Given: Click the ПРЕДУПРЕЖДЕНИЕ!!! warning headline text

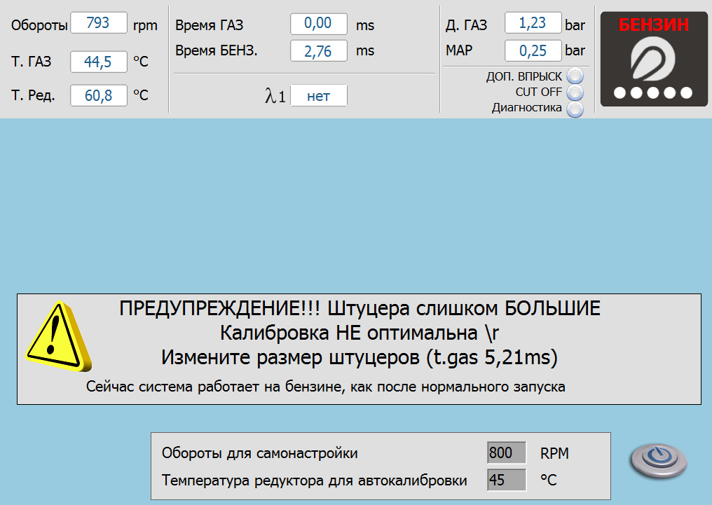Looking at the screenshot, I should coord(360,309).
